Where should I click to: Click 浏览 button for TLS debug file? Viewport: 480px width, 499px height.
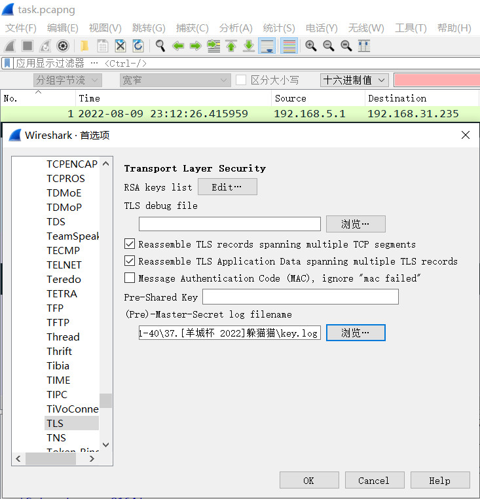[356, 224]
